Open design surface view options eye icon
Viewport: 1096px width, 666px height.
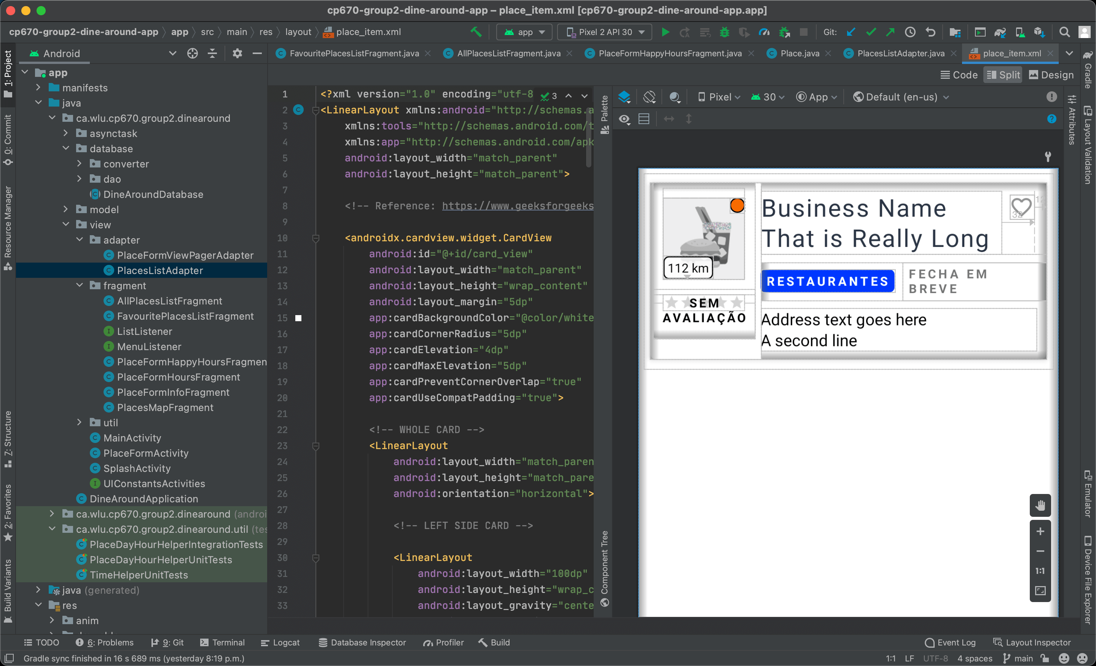coord(624,119)
